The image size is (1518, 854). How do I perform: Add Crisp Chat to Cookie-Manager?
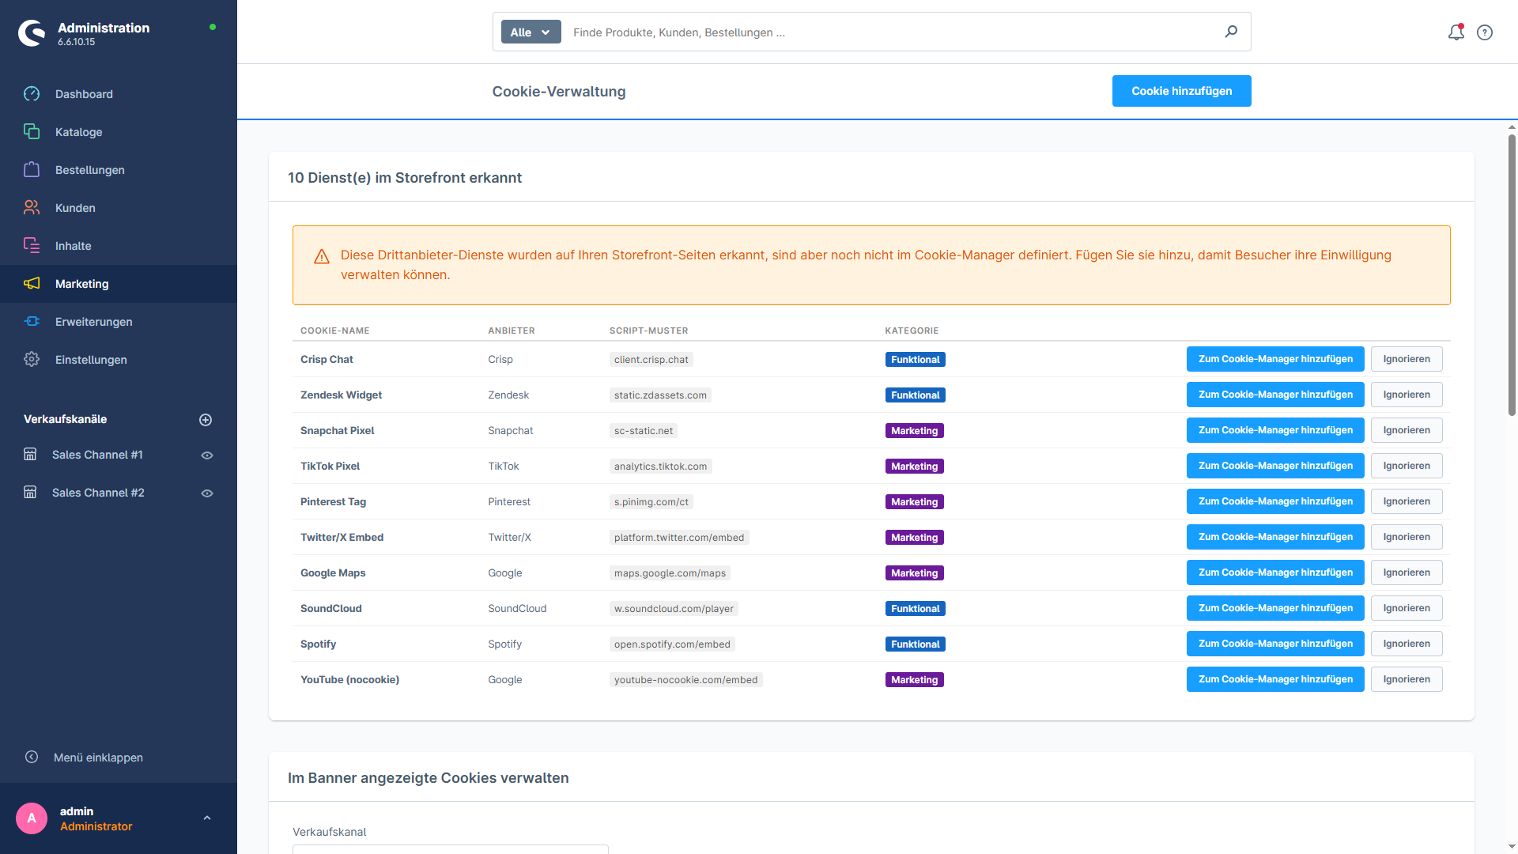[x=1275, y=359]
